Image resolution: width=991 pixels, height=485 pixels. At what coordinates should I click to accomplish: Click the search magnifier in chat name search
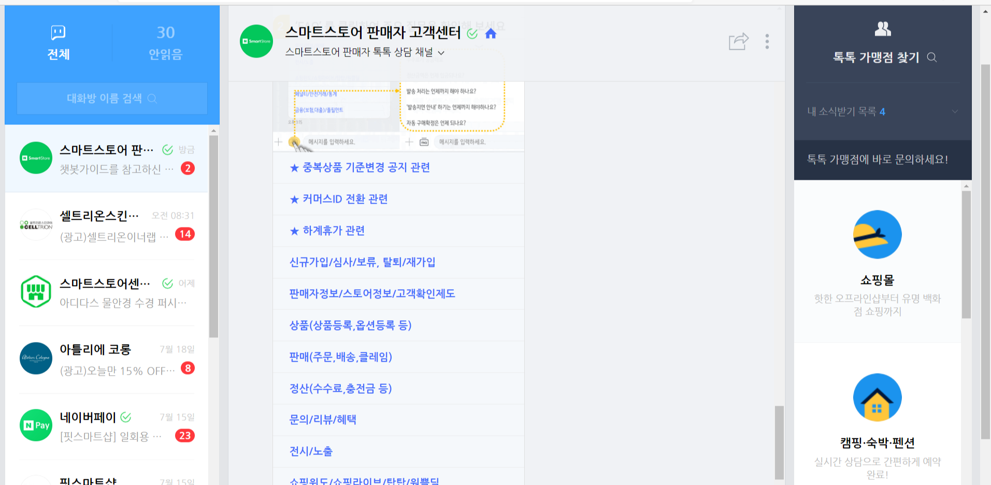(152, 98)
